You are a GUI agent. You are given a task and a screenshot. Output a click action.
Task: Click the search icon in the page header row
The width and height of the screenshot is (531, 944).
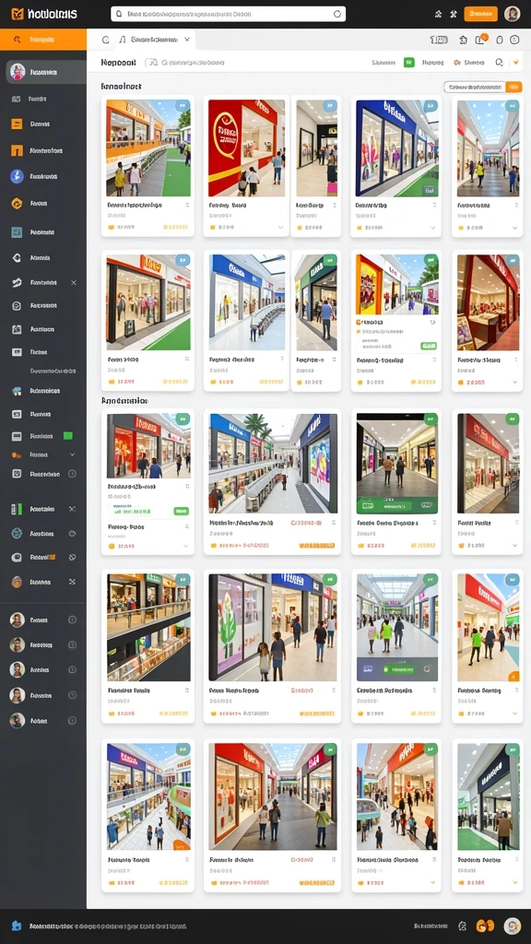(499, 62)
